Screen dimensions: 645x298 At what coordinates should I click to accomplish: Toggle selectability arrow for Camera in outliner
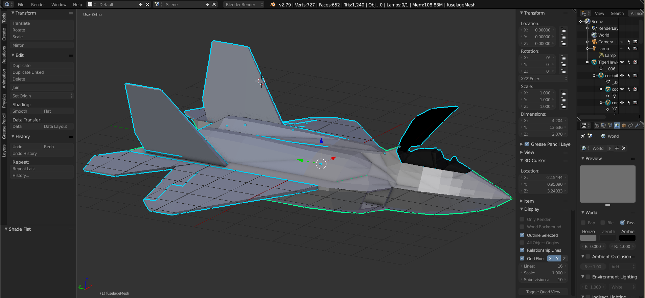[x=629, y=42]
